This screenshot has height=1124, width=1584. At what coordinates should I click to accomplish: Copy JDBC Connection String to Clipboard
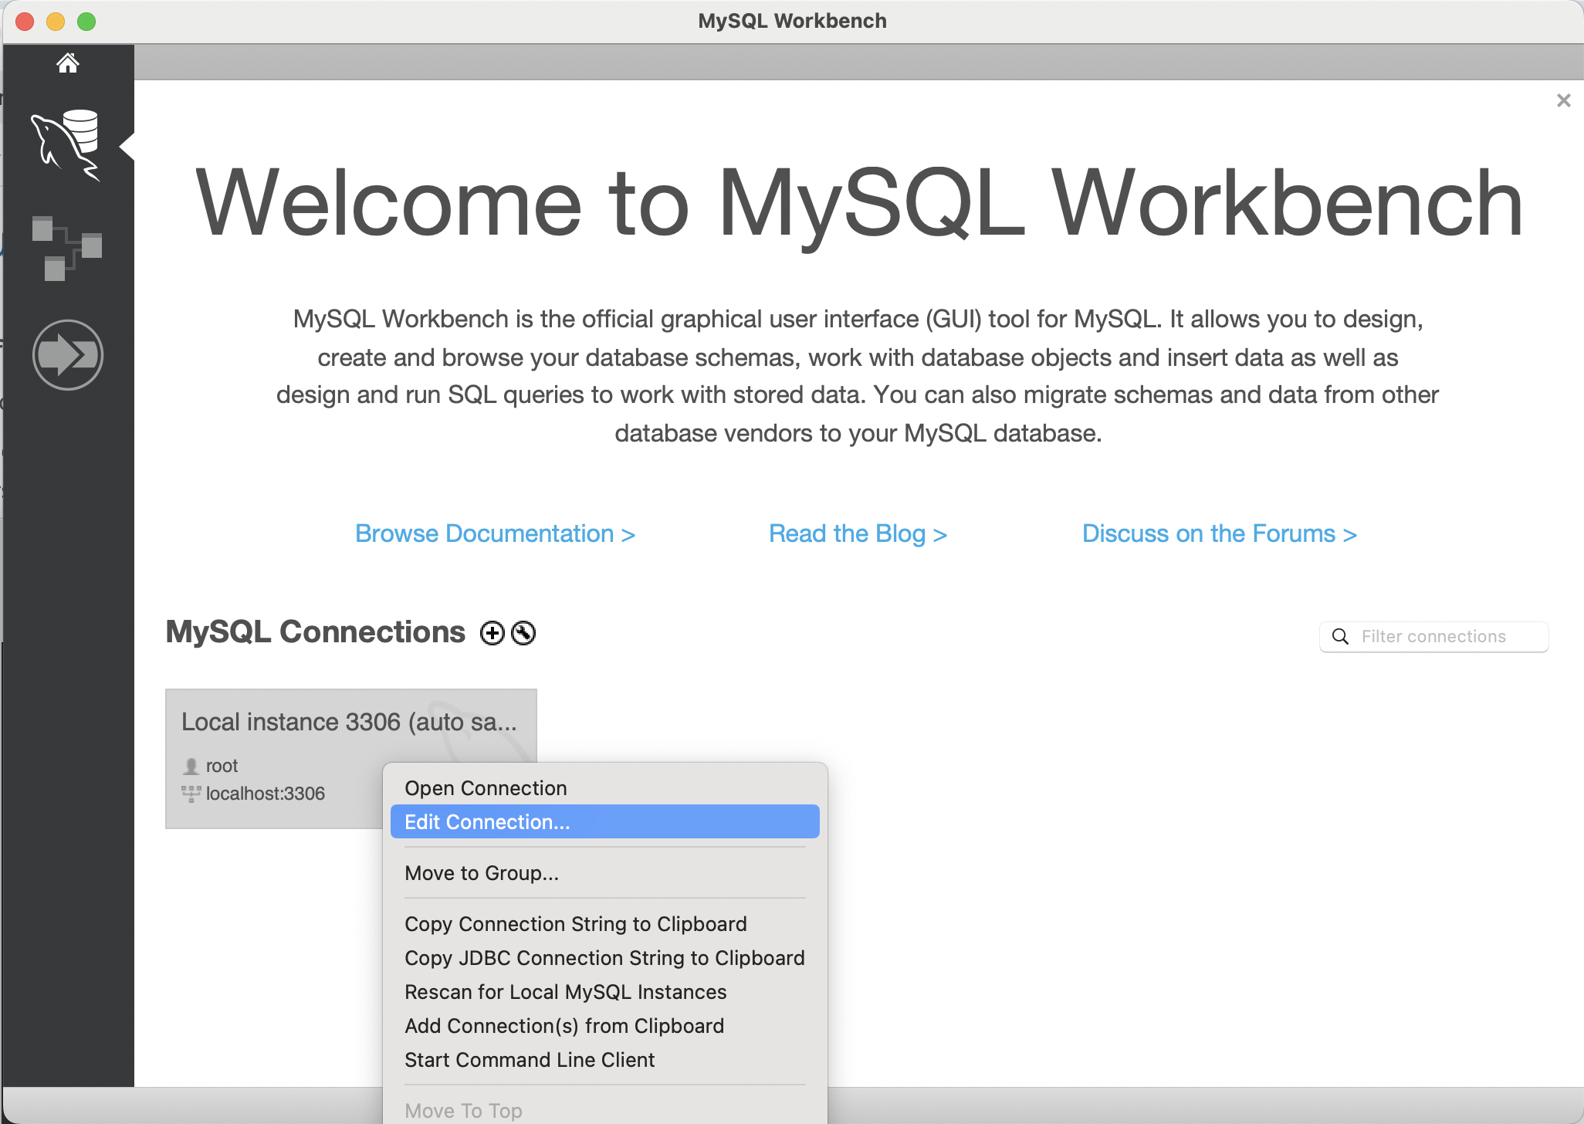tap(604, 958)
